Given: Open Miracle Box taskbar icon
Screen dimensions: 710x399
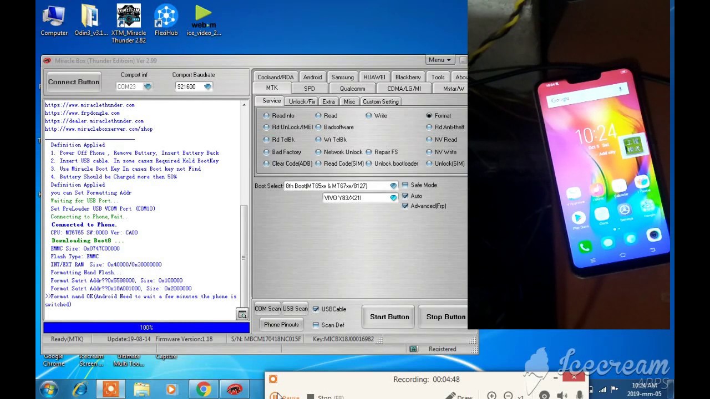Looking at the screenshot, I should (234, 390).
